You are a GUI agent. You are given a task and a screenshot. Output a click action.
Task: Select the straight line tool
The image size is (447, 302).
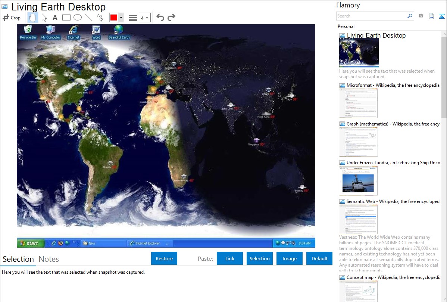[x=89, y=18]
